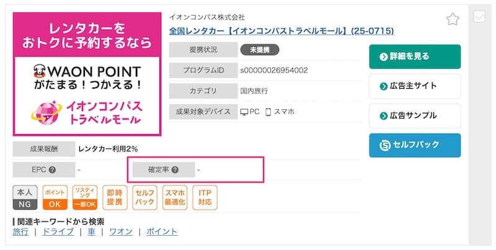Click the スマホ最適化 badge icon
This screenshot has width=496, height=250.
click(x=175, y=197)
